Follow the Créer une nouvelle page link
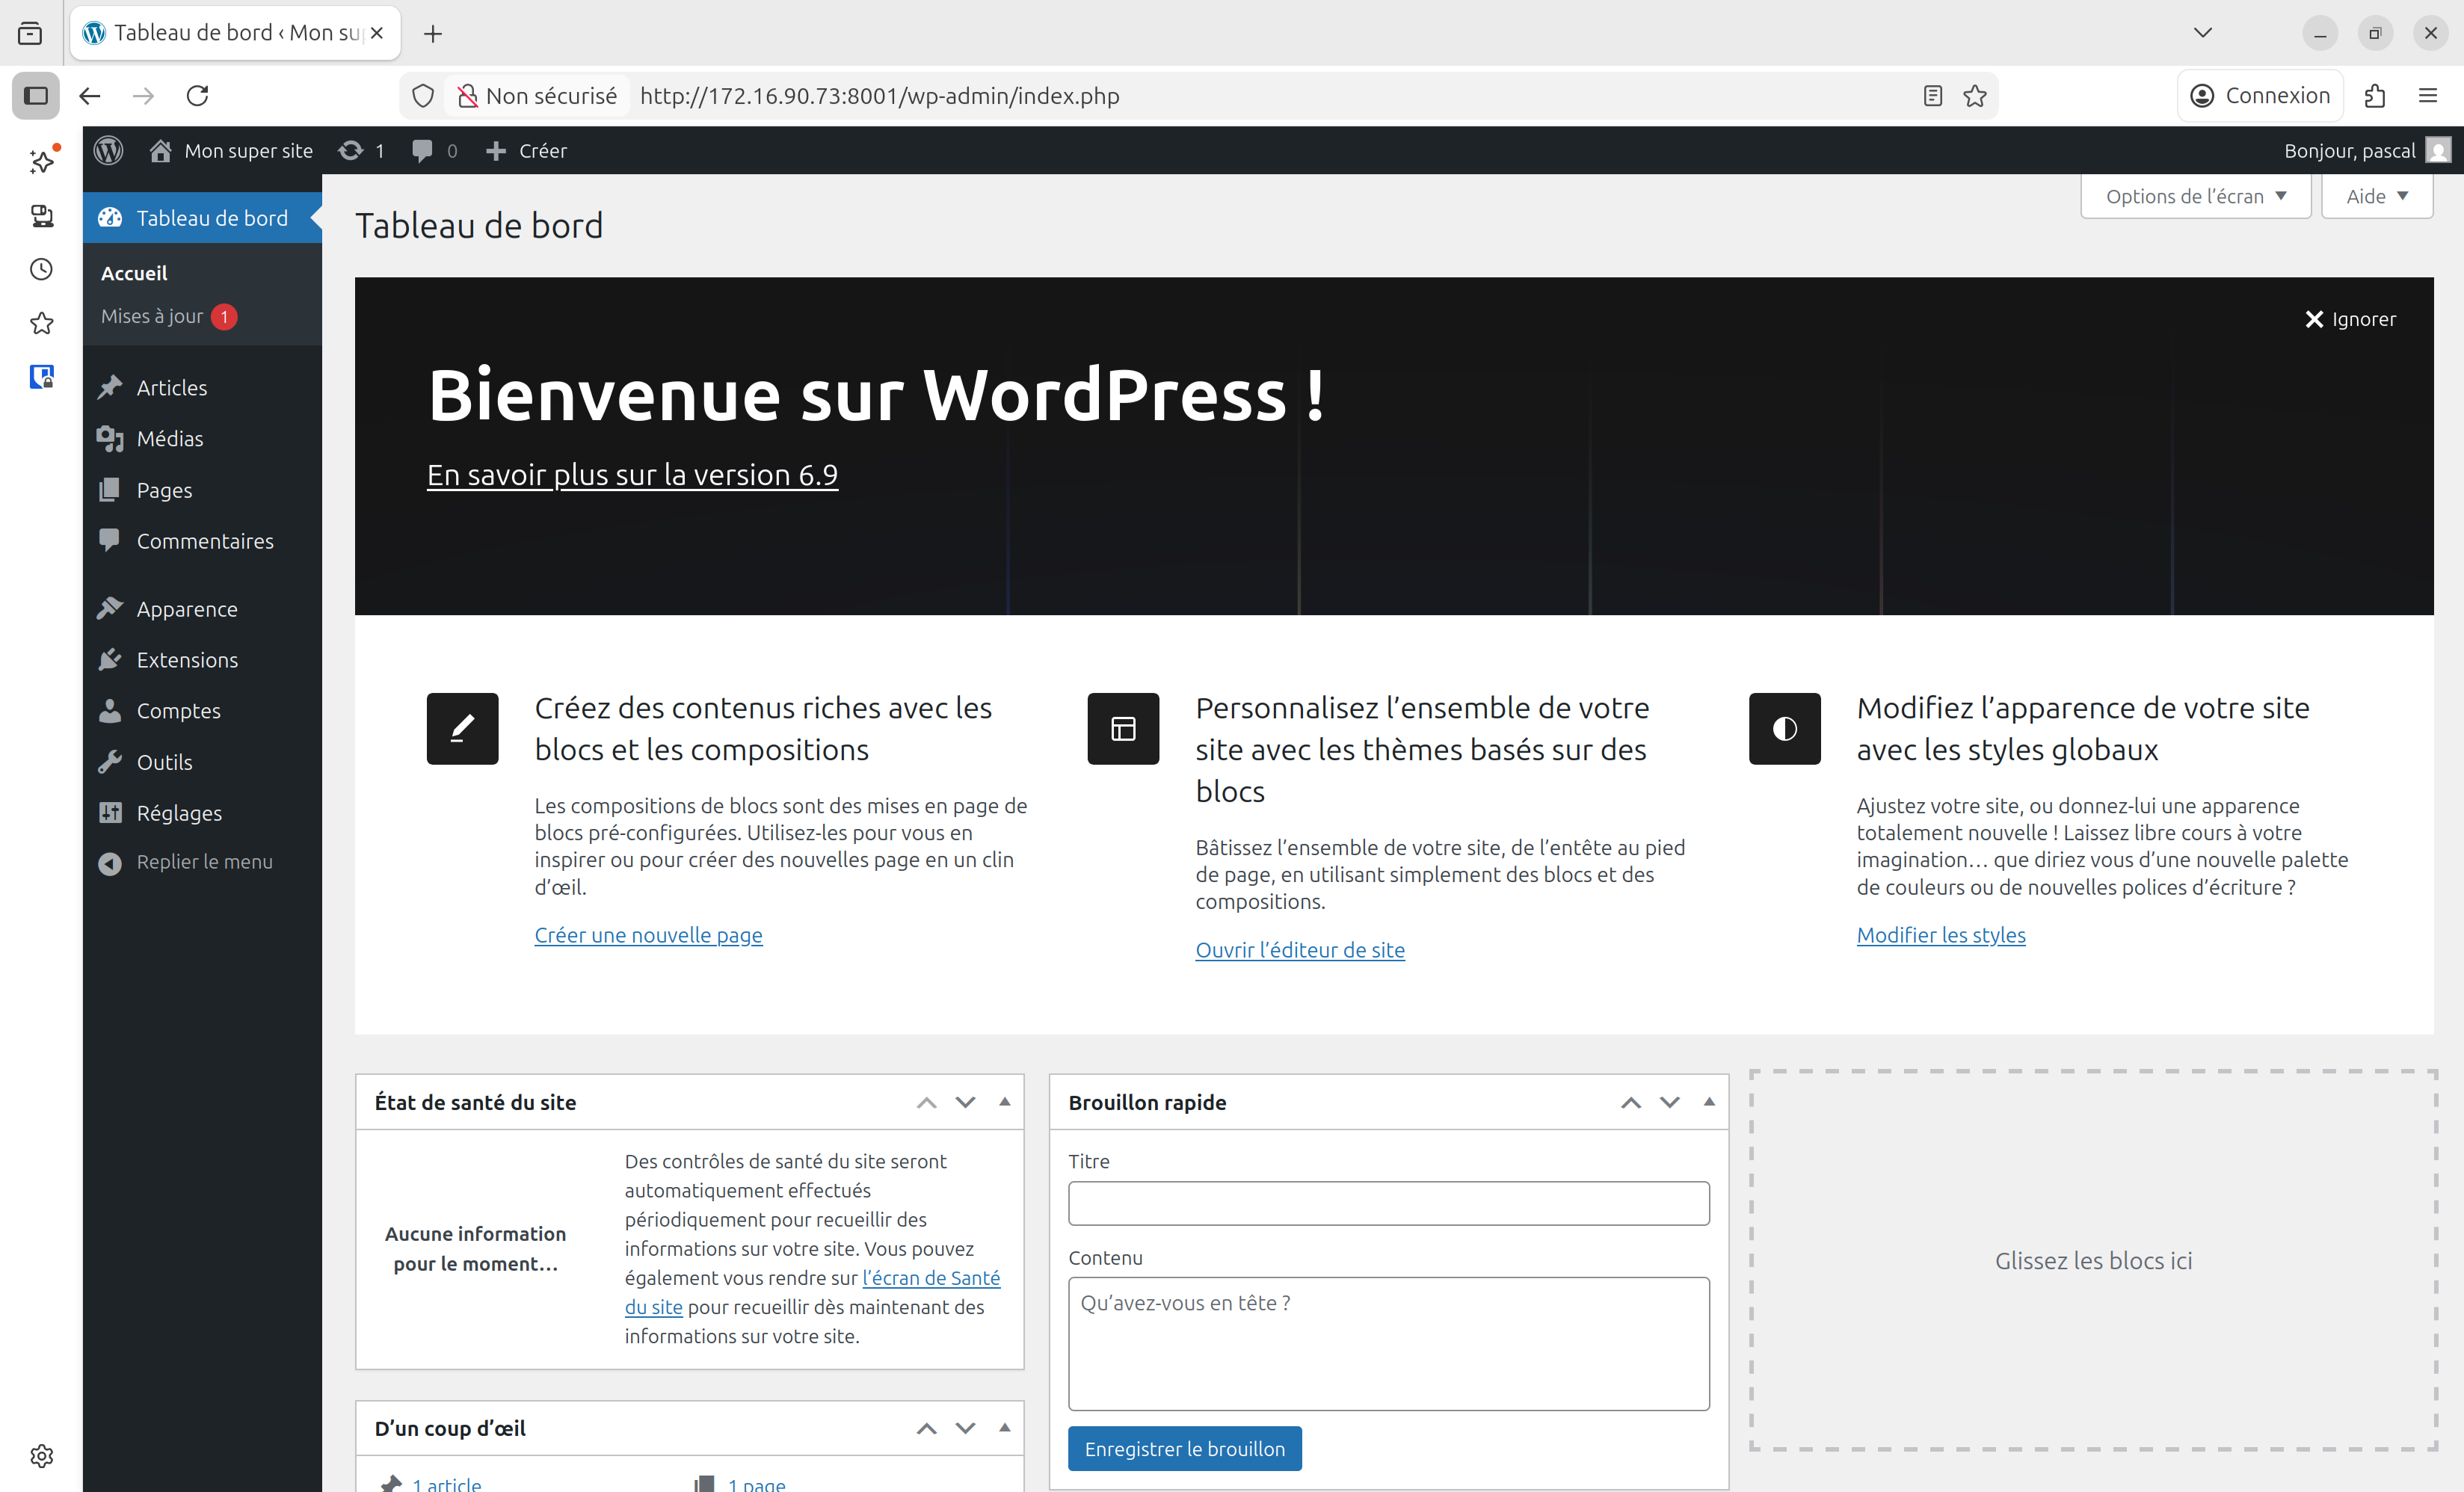The image size is (2464, 1492). tap(648, 935)
